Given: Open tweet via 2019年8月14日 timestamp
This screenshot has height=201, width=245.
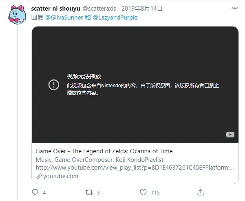Looking at the screenshot, I should [142, 9].
